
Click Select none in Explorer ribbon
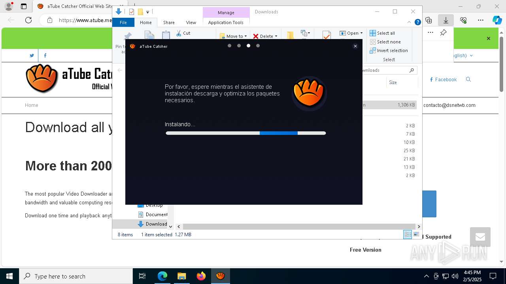tap(385, 42)
